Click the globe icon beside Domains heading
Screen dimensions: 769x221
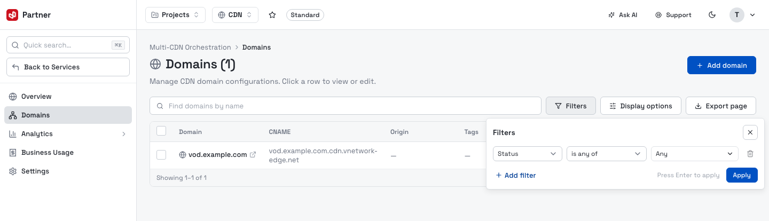[155, 65]
